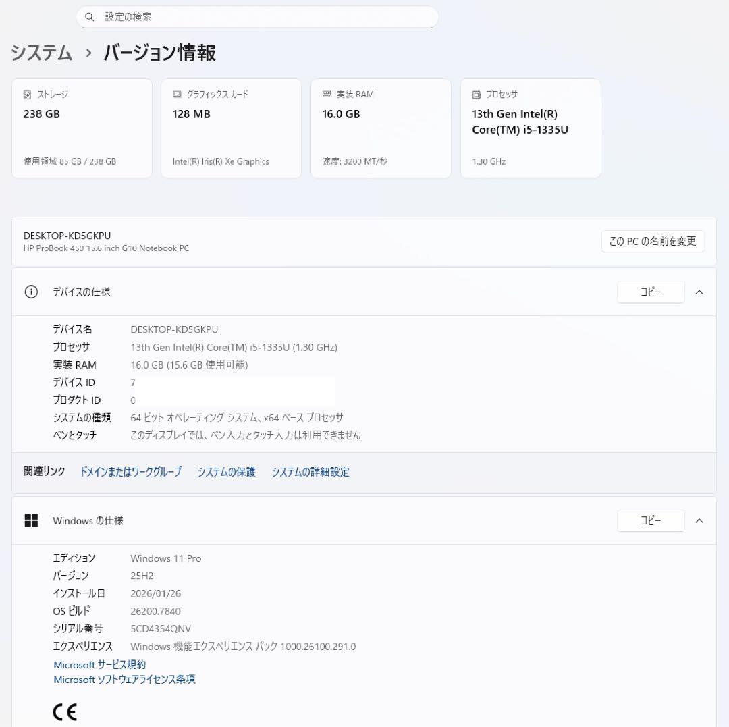Click the バージョン情報 breadcrumb title
This screenshot has height=727, width=729.
[159, 53]
